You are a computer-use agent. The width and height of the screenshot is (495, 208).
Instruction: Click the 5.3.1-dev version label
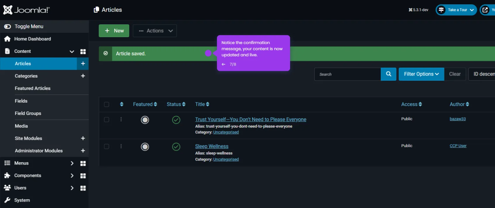418,10
